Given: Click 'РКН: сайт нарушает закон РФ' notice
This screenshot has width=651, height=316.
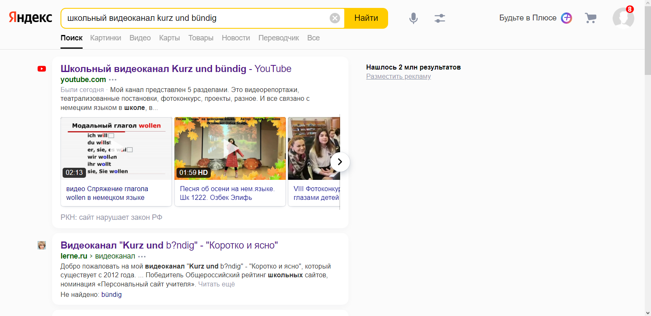Looking at the screenshot, I should point(111,217).
